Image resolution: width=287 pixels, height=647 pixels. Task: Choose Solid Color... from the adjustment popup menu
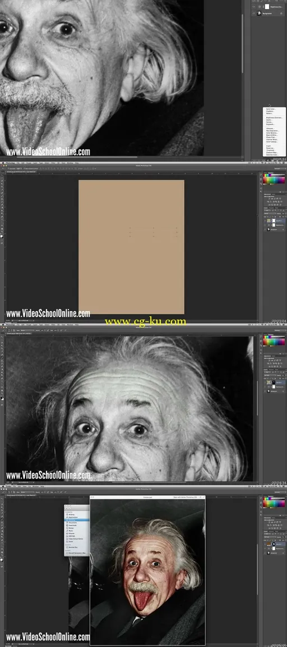click(x=271, y=109)
